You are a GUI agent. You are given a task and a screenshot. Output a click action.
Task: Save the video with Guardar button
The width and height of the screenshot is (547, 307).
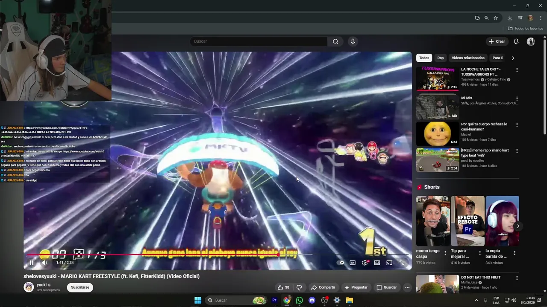[386, 287]
